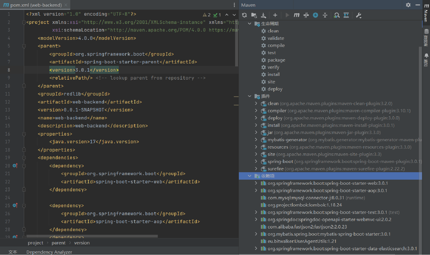Open Maven panel gear options
The width and height of the screenshot is (430, 255).
[x=408, y=5]
